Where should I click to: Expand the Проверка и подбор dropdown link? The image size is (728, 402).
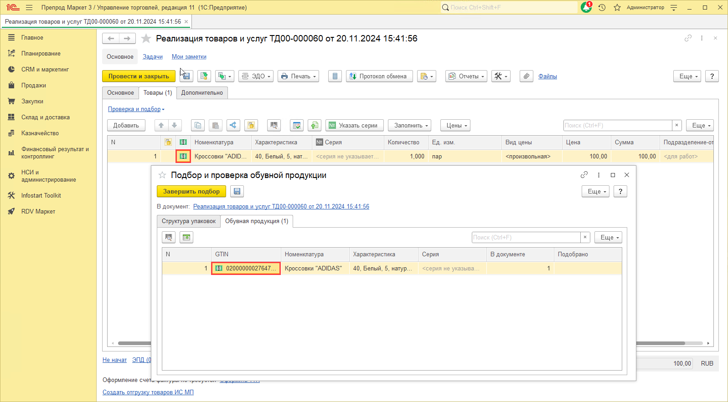pos(136,109)
